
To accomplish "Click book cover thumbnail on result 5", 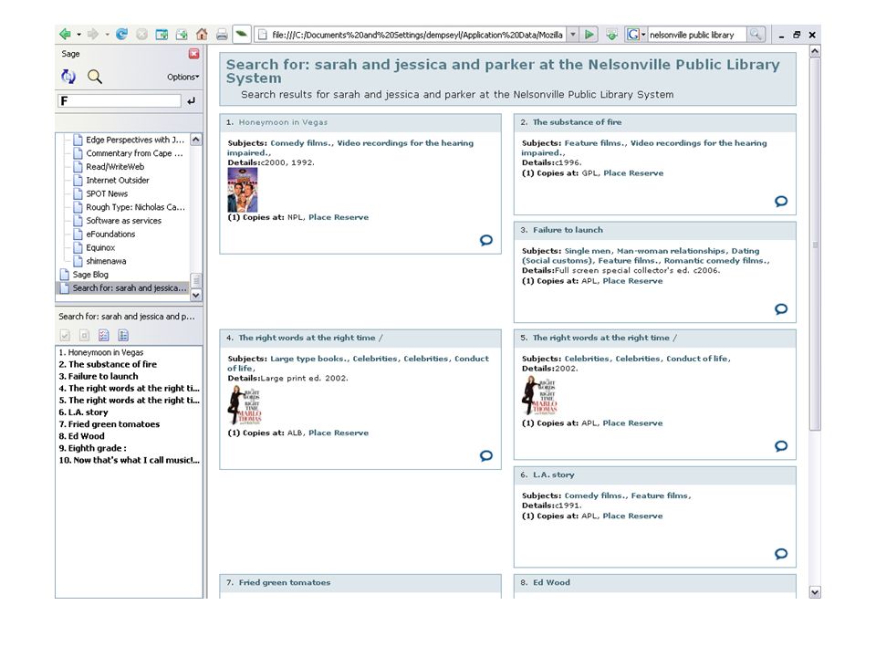I will click(539, 395).
